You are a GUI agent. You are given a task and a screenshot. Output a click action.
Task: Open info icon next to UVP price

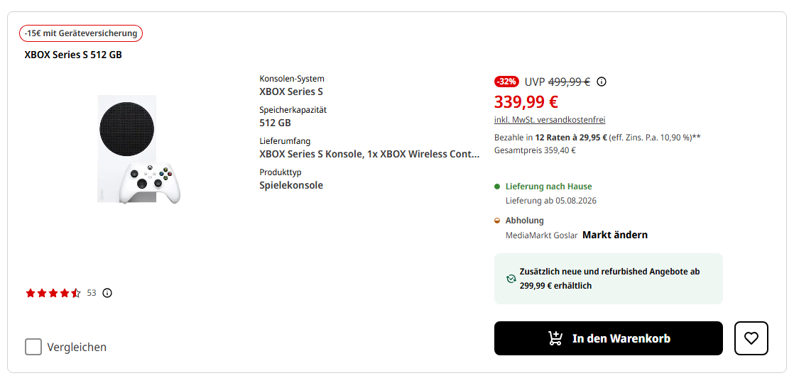[601, 82]
